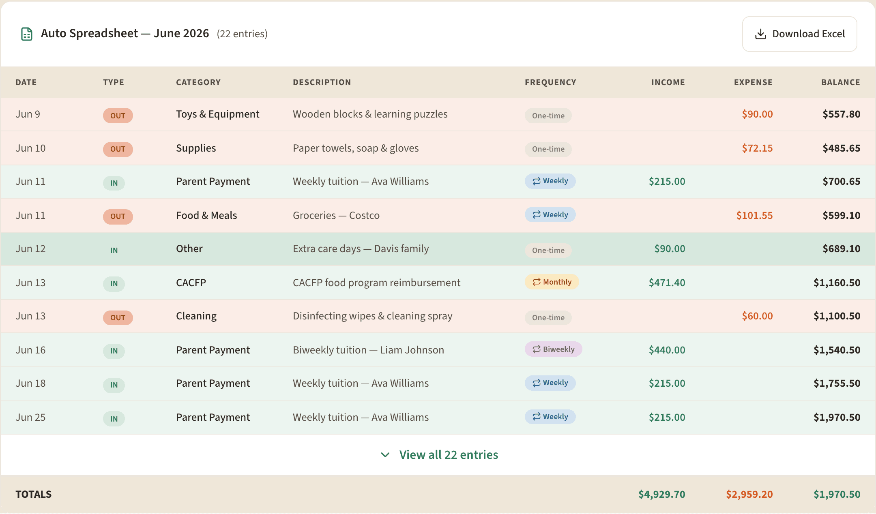876x514 pixels.
Task: Click the $1,755.50 balance value
Action: click(x=837, y=383)
